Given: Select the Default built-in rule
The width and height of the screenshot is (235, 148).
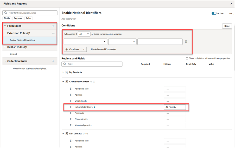Looking at the screenshot, I should point(30,54).
